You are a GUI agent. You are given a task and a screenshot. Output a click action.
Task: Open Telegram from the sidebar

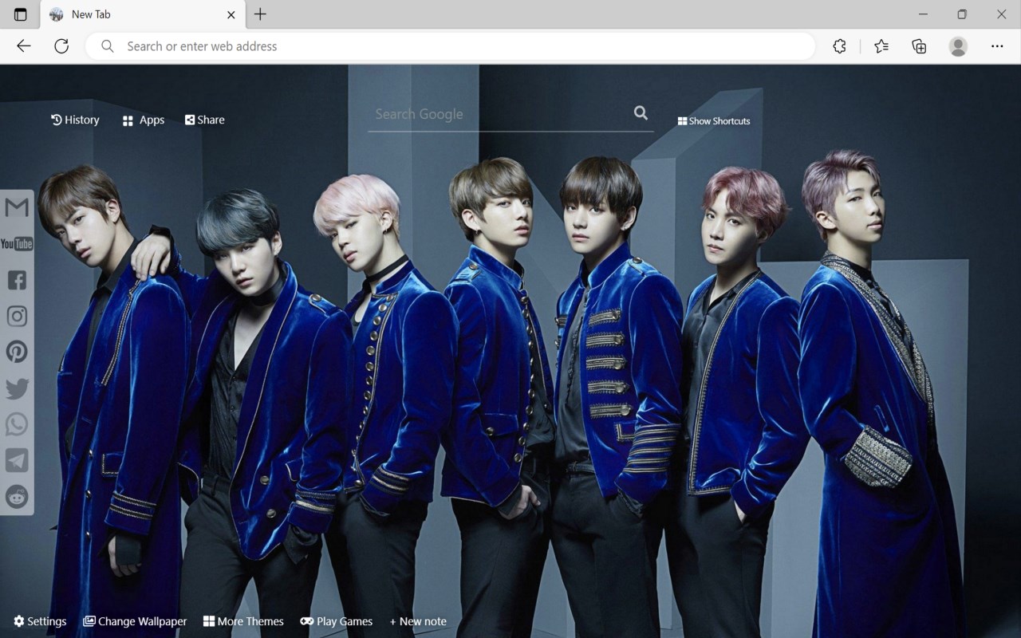point(17,460)
